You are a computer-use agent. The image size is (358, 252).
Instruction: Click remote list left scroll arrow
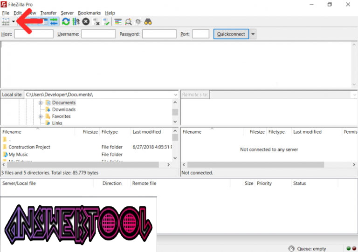point(184,164)
